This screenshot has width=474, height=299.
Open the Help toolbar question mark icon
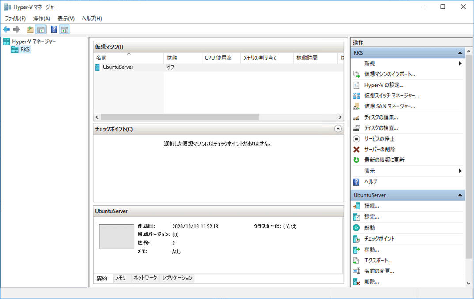click(54, 29)
